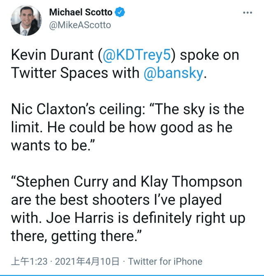This screenshot has width=264, height=276.
Task: Follow the @bansky mention link
Action: point(173,73)
